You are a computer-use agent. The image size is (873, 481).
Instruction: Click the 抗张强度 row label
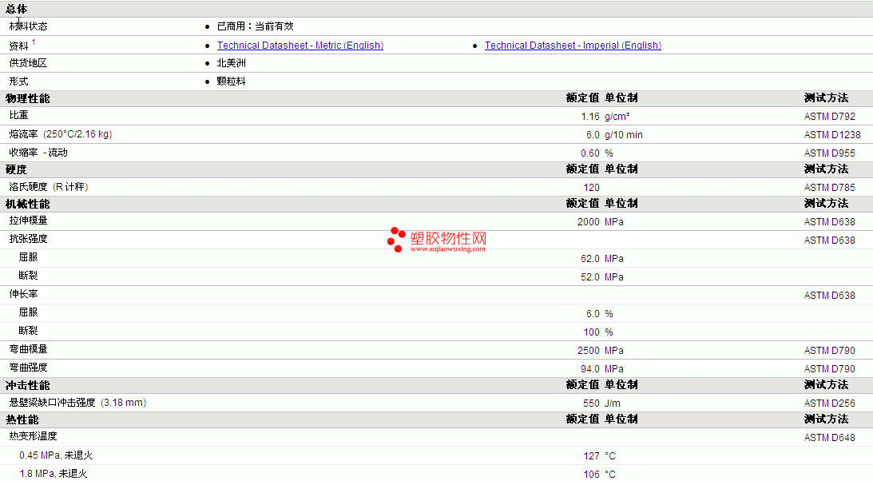pyautogui.click(x=29, y=239)
